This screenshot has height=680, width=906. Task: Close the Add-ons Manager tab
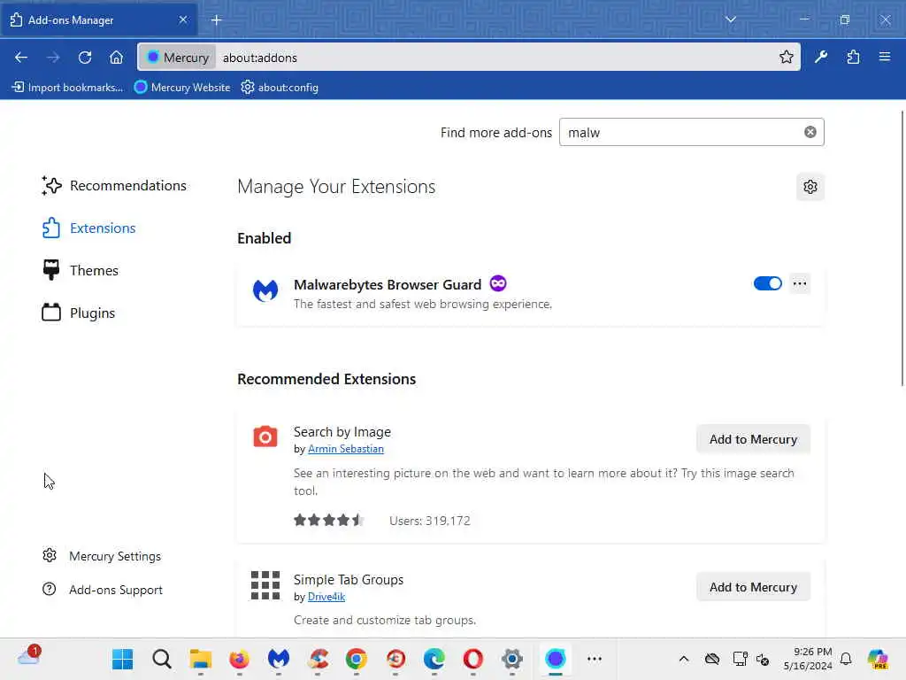point(182,19)
